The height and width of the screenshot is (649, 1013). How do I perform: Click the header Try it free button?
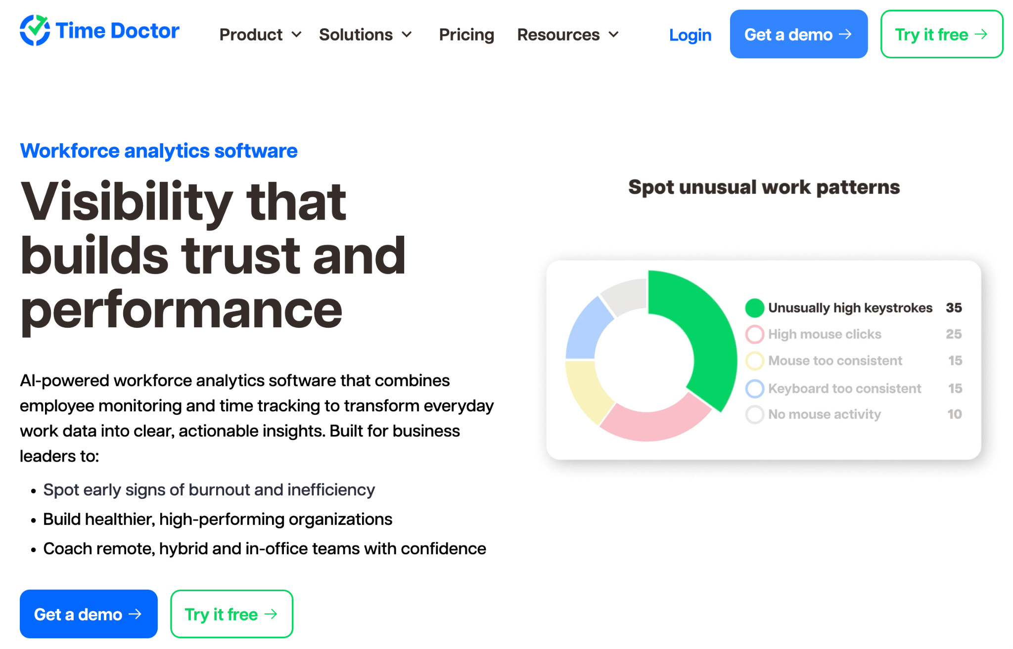tap(942, 34)
